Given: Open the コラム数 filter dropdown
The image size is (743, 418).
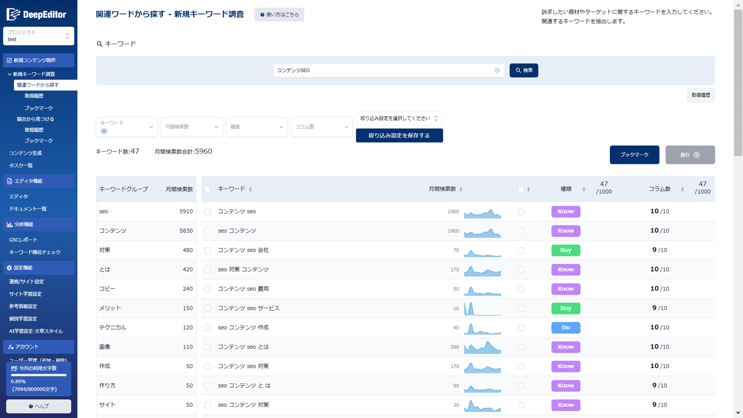Looking at the screenshot, I should (322, 127).
